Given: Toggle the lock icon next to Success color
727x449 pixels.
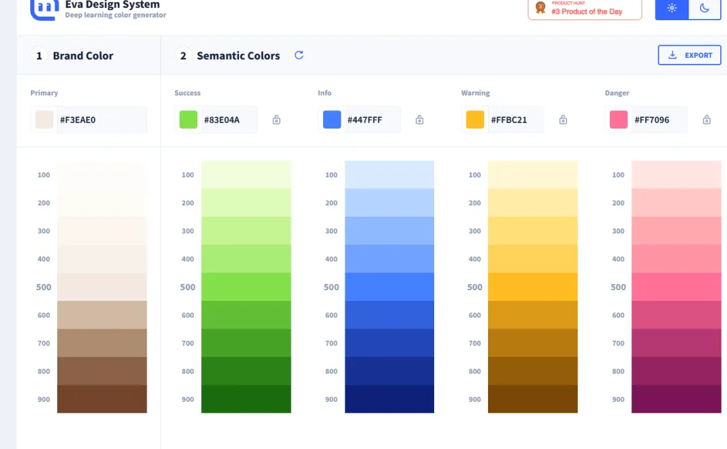Looking at the screenshot, I should pyautogui.click(x=276, y=120).
